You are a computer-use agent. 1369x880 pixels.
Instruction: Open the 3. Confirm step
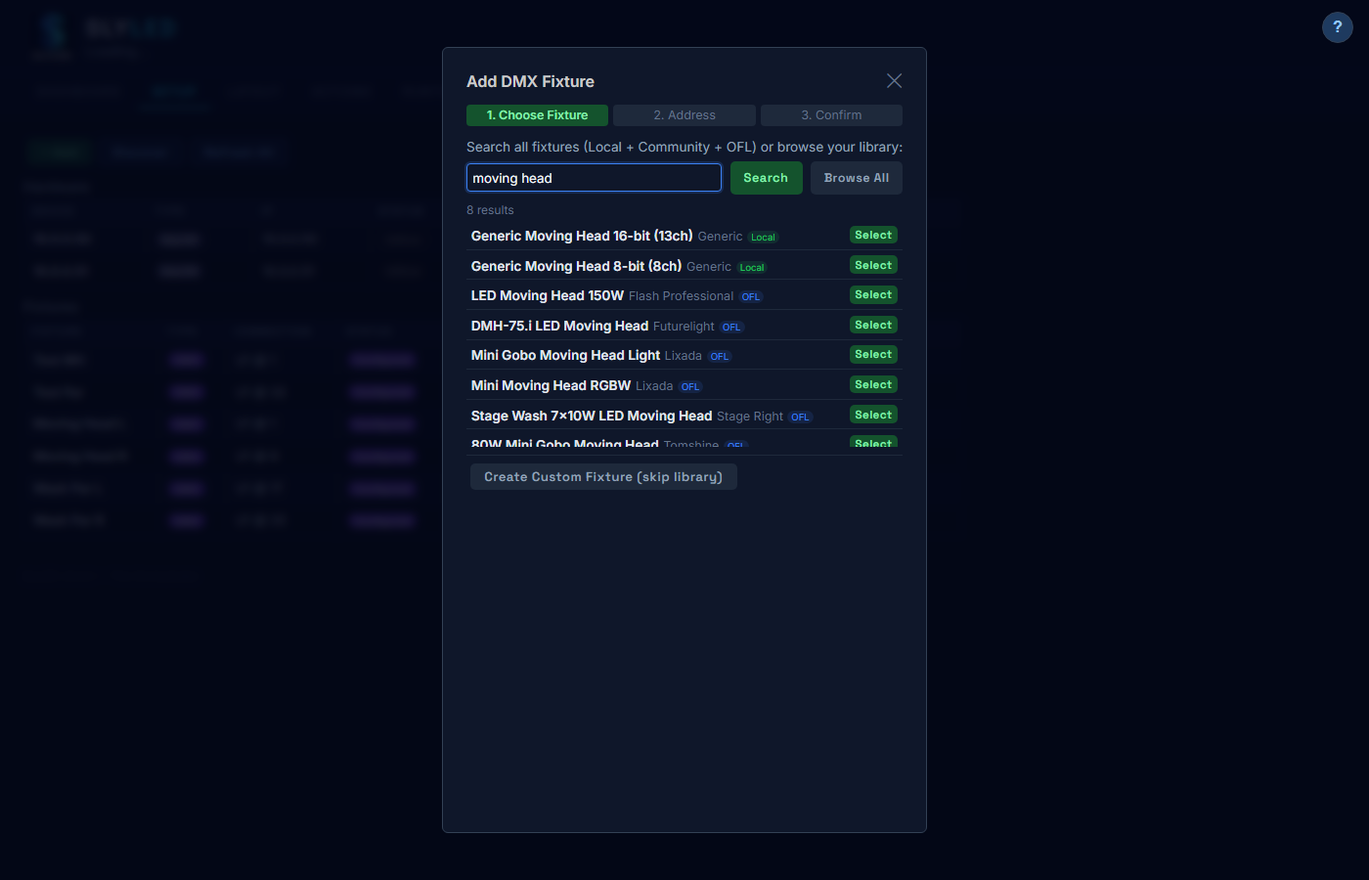[x=830, y=114]
